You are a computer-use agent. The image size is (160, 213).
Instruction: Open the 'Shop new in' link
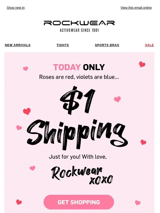16,8
